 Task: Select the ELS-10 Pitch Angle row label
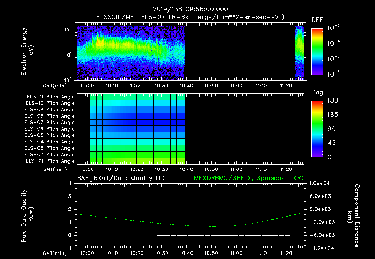[50, 103]
